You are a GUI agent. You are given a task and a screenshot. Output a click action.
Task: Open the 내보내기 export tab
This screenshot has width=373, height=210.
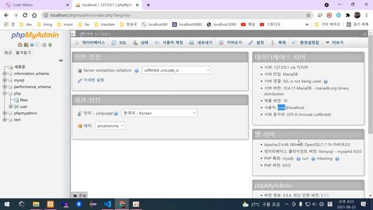coord(200,43)
